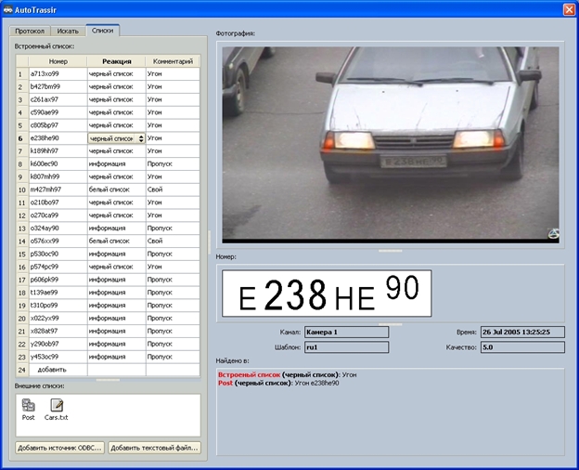Open reaction dropdown for e238he90 row
Image resolution: width=579 pixels, height=470 pixels.
[141, 138]
